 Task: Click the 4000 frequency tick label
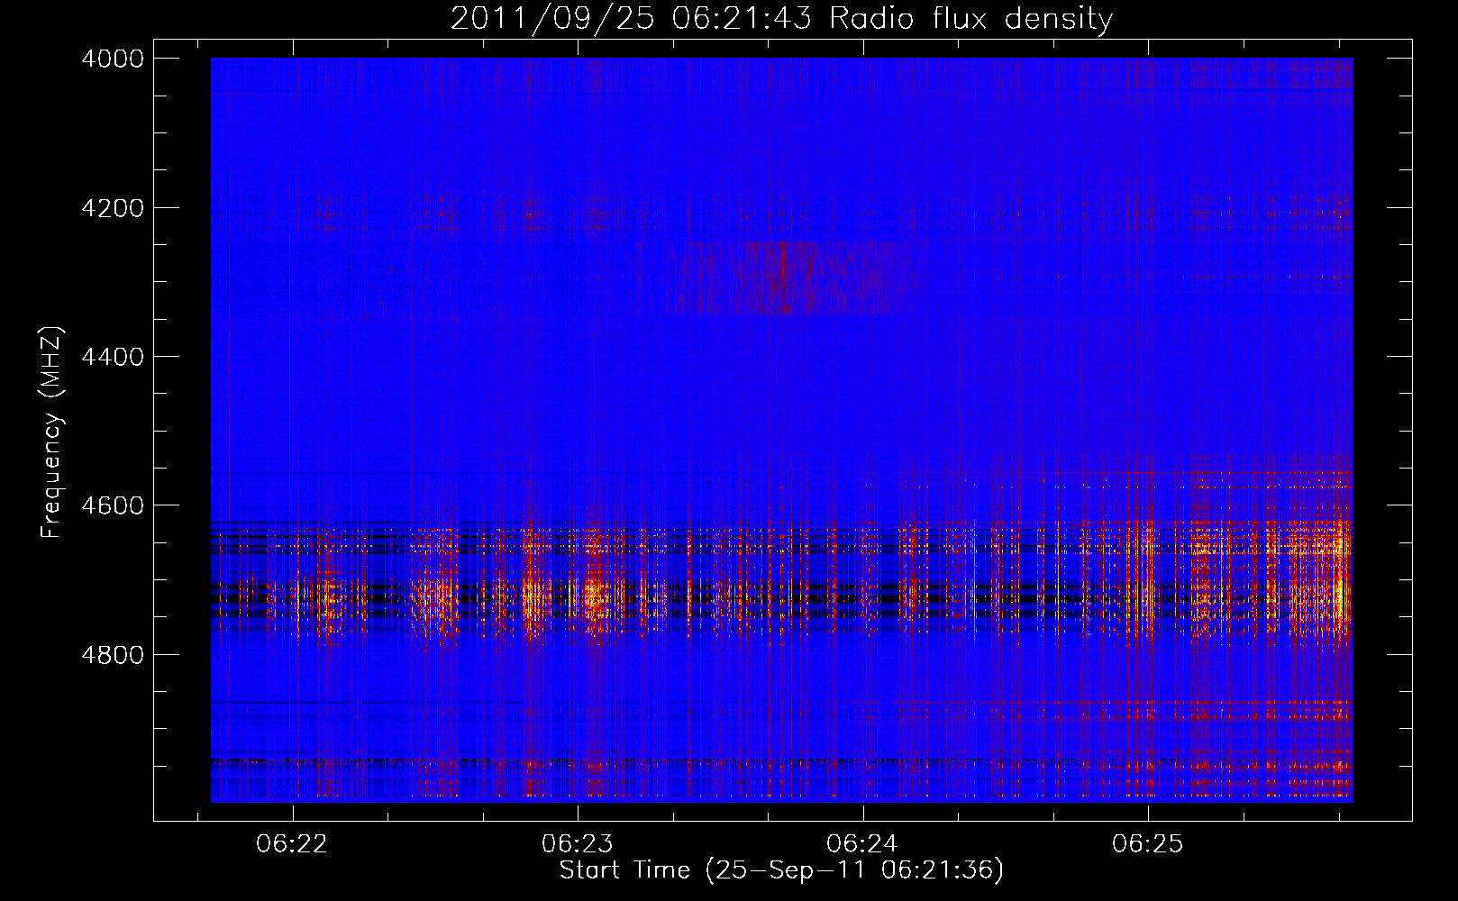[113, 59]
